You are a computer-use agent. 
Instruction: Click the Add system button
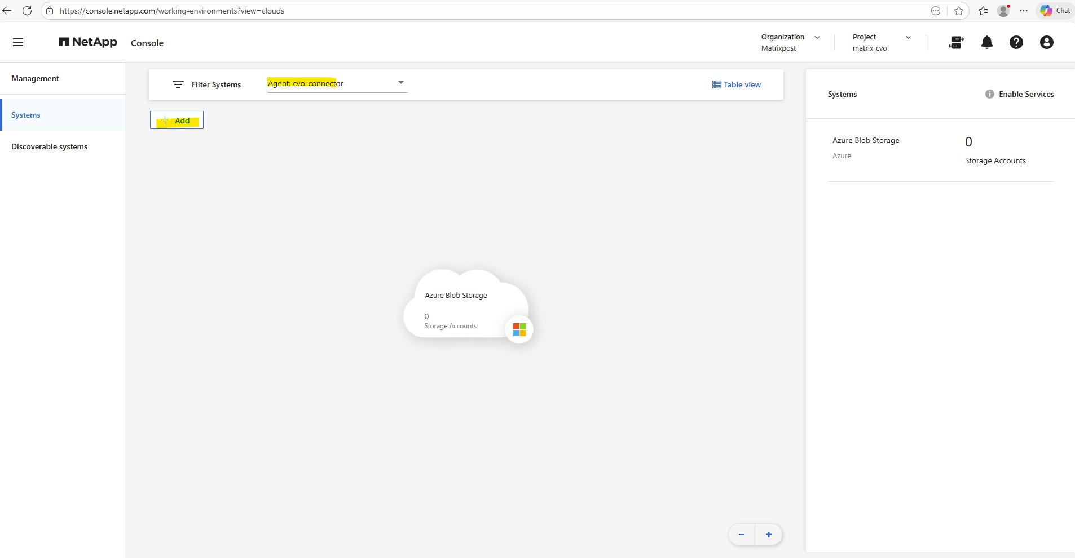coord(177,120)
